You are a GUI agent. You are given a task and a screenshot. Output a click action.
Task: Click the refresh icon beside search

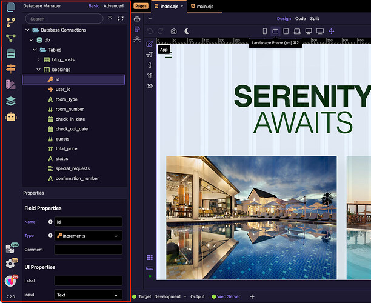[x=121, y=19]
